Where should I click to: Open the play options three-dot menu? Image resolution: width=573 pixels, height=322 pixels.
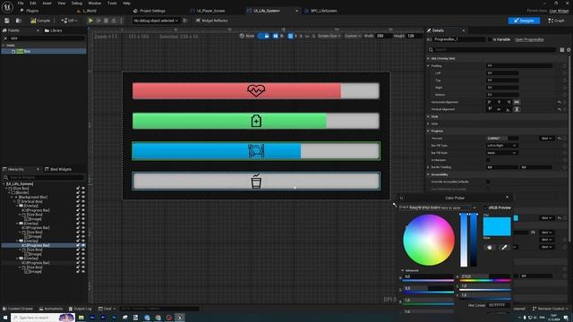(x=121, y=21)
